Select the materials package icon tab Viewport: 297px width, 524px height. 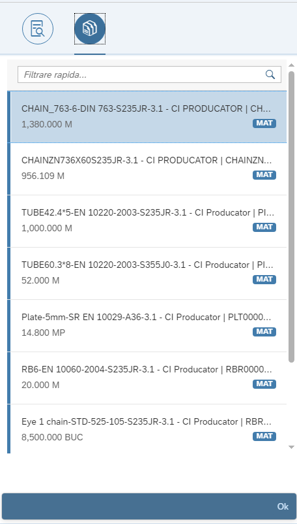90,29
